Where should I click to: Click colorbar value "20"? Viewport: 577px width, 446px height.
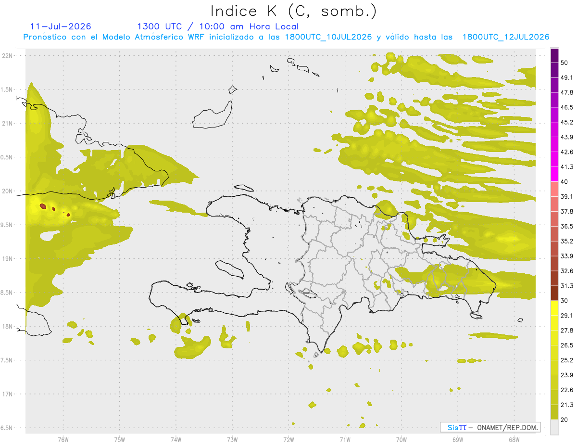(564, 420)
